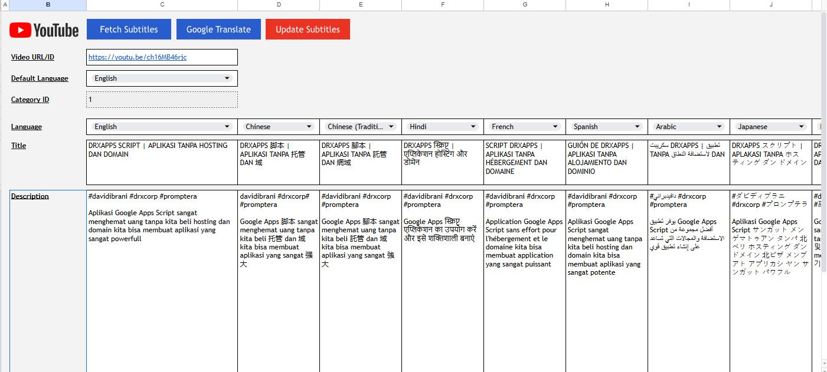This screenshot has width=827, height=372.
Task: Select column H header
Action: (607, 5)
